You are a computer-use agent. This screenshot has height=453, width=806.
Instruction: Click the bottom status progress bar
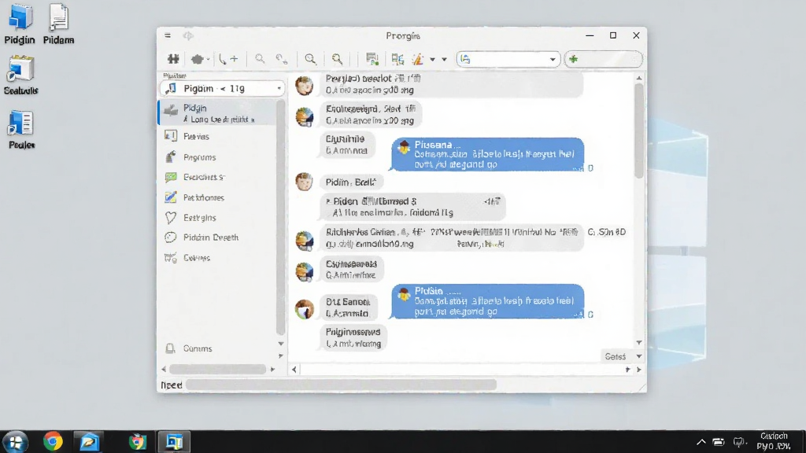coord(342,385)
